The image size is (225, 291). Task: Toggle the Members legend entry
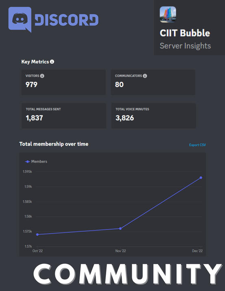(x=36, y=161)
